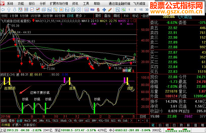Select the 模板 tab at bottom
This screenshot has height=133, width=206.
pos(12,121)
